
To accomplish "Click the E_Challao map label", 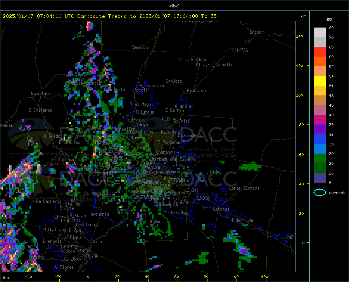I will tap(69, 142).
